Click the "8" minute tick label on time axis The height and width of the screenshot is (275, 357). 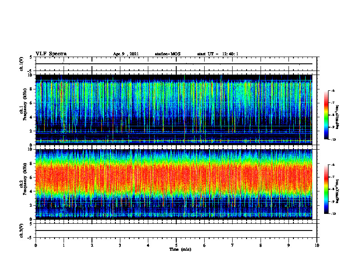(x=261, y=245)
